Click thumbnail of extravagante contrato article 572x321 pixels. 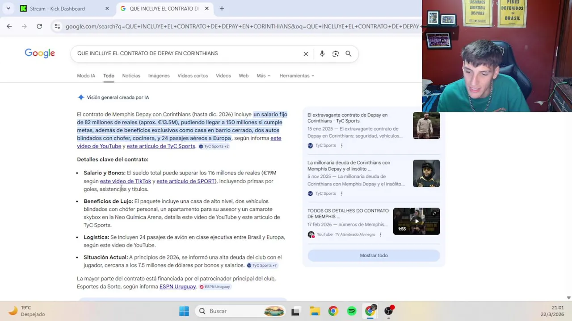point(426,126)
